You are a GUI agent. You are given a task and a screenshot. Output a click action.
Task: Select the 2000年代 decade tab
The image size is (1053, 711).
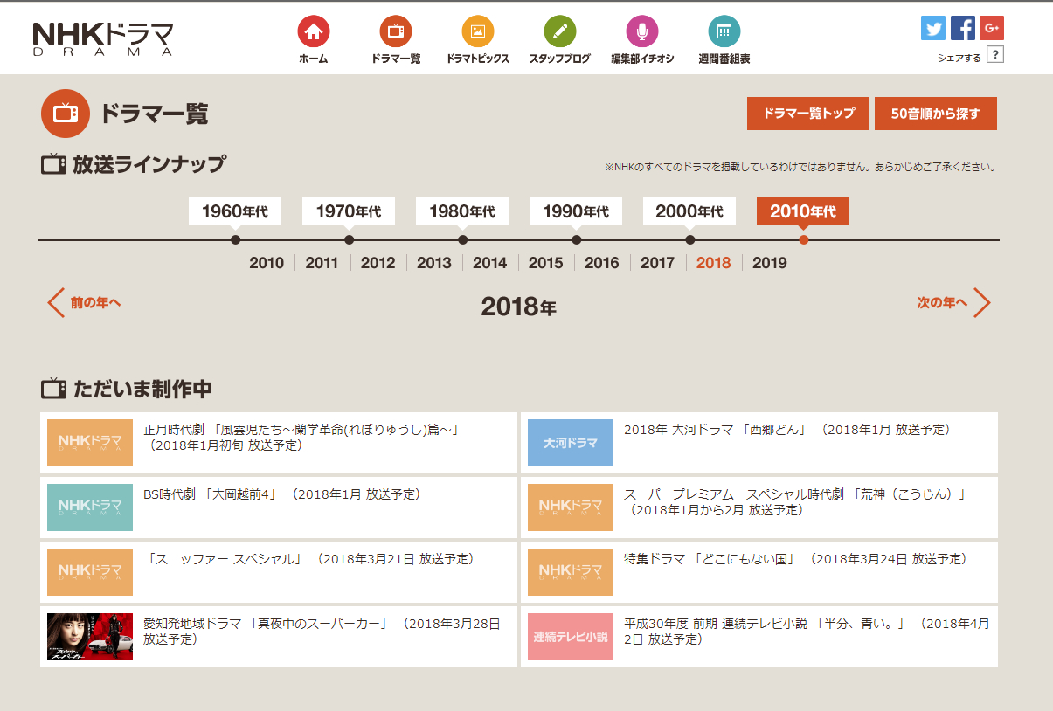689,211
